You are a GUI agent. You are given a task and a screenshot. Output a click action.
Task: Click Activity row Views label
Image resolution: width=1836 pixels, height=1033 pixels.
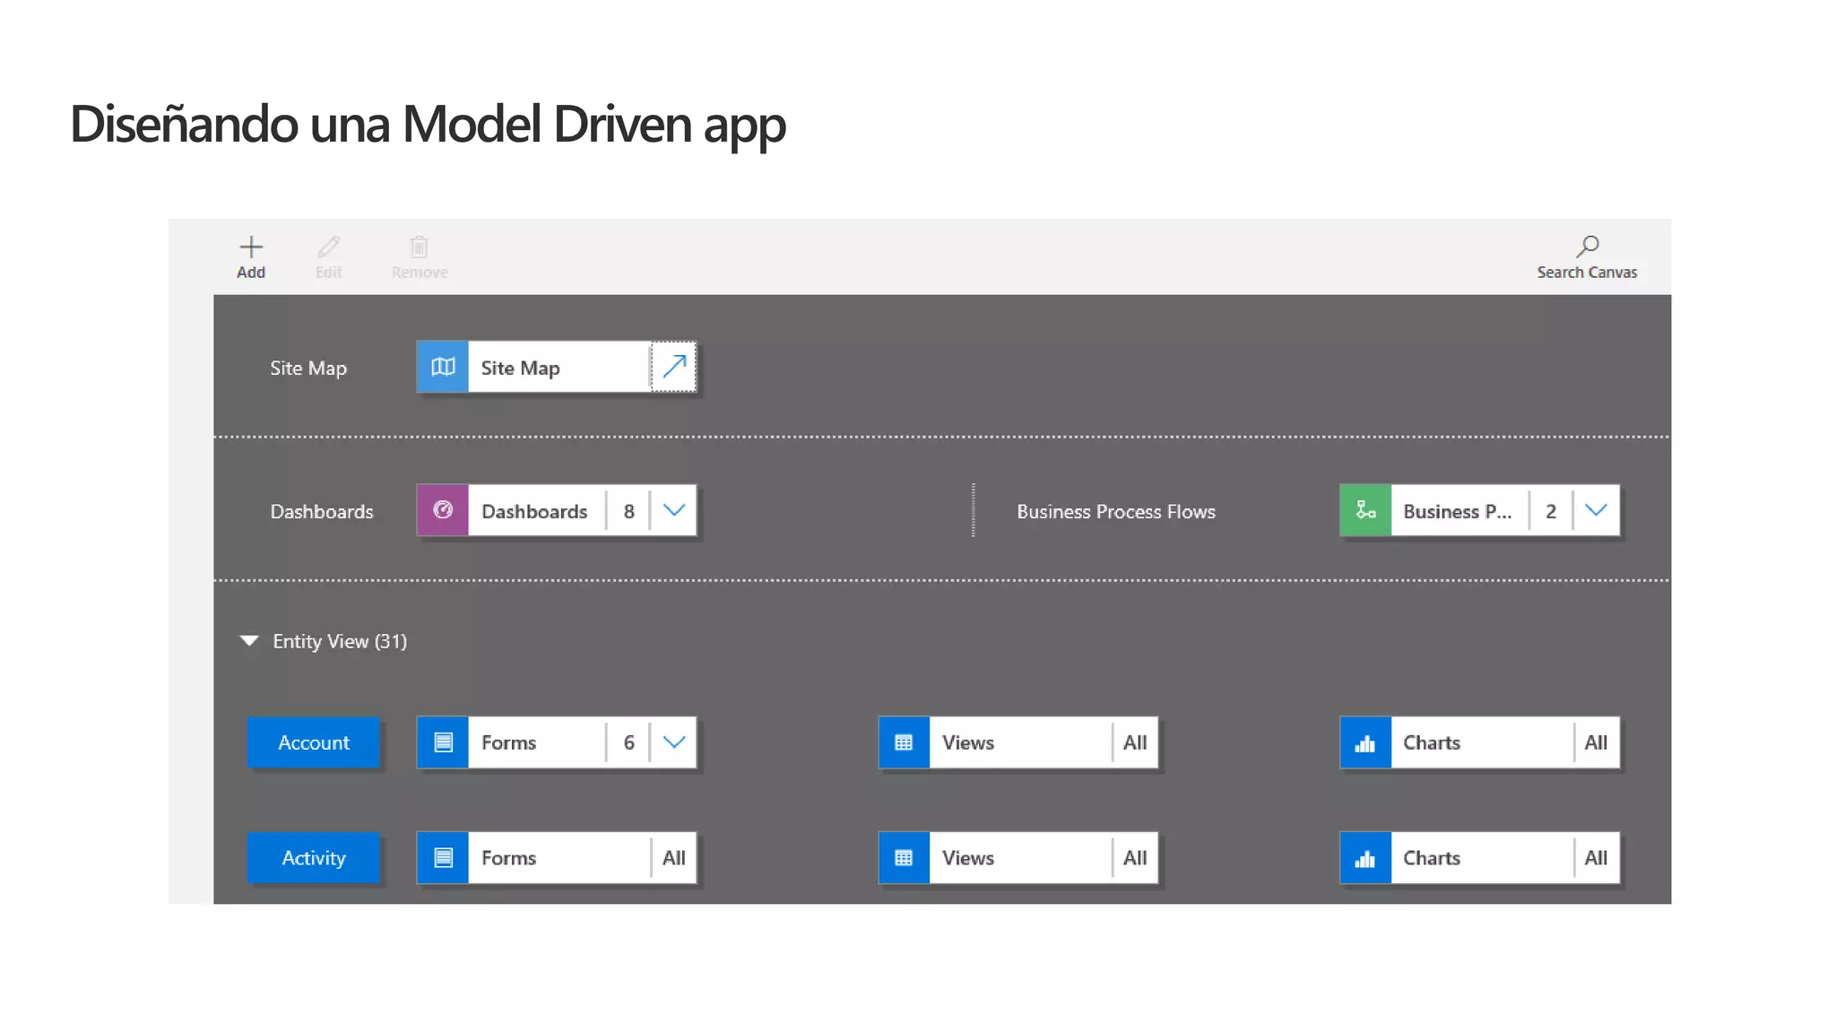[968, 858]
